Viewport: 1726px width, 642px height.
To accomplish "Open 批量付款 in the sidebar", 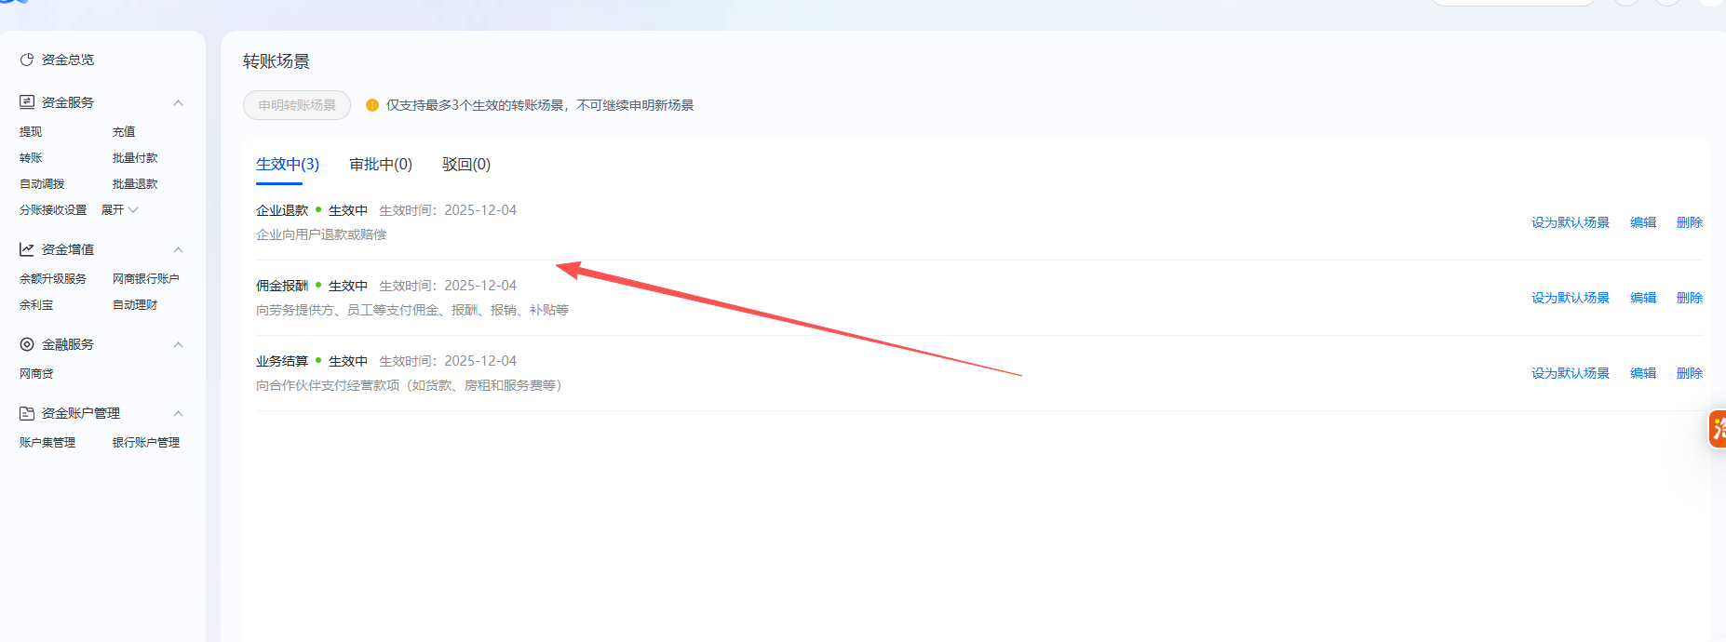I will point(135,158).
